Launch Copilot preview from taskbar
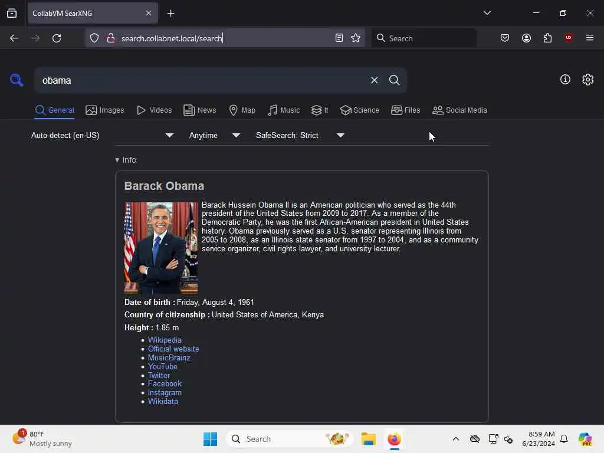604x453 pixels. pos(585,439)
